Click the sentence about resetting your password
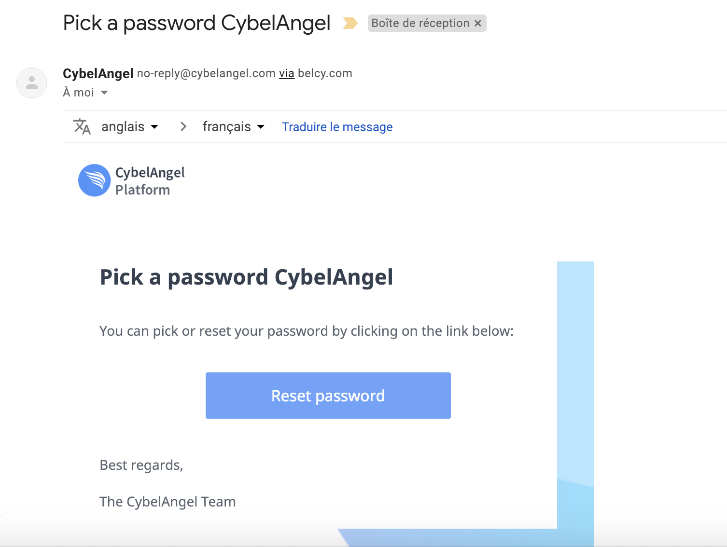 coord(306,331)
